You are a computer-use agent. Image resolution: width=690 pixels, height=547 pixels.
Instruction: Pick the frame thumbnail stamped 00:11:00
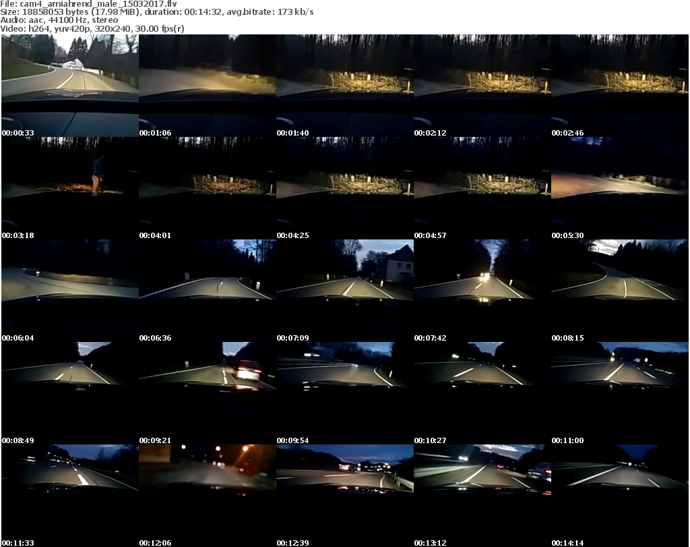[x=620, y=393]
